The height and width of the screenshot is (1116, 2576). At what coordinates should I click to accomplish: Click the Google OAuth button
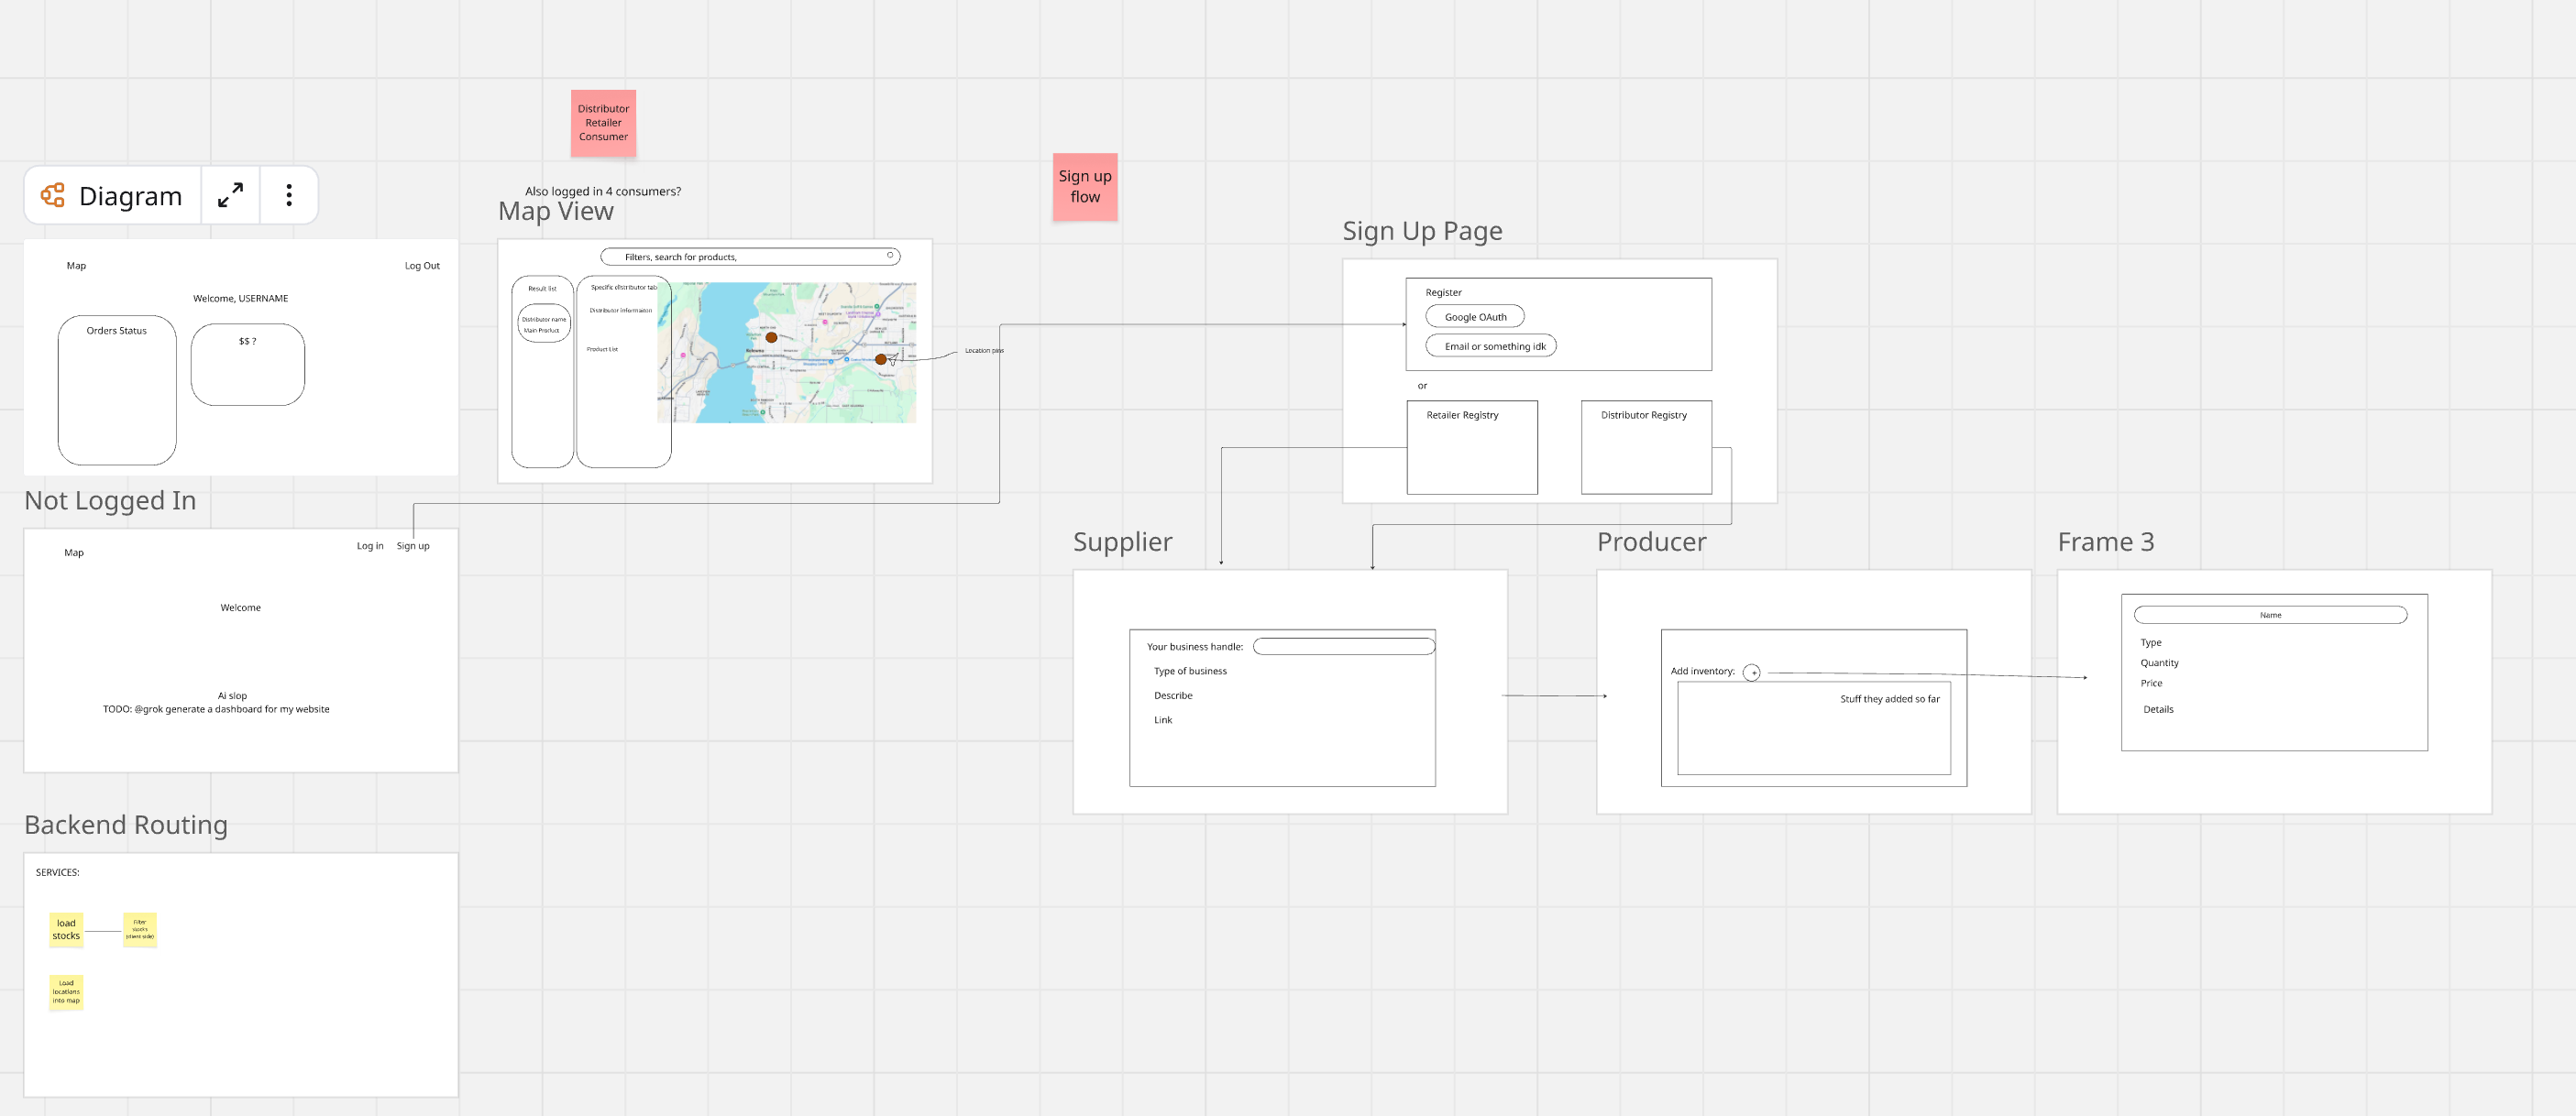[1474, 317]
